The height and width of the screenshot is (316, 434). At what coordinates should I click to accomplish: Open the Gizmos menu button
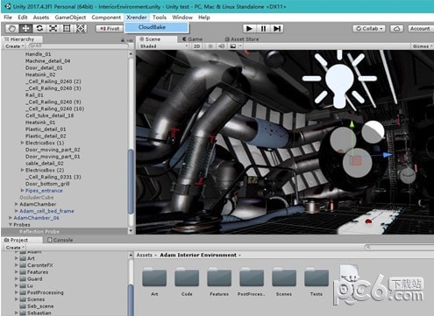click(423, 46)
